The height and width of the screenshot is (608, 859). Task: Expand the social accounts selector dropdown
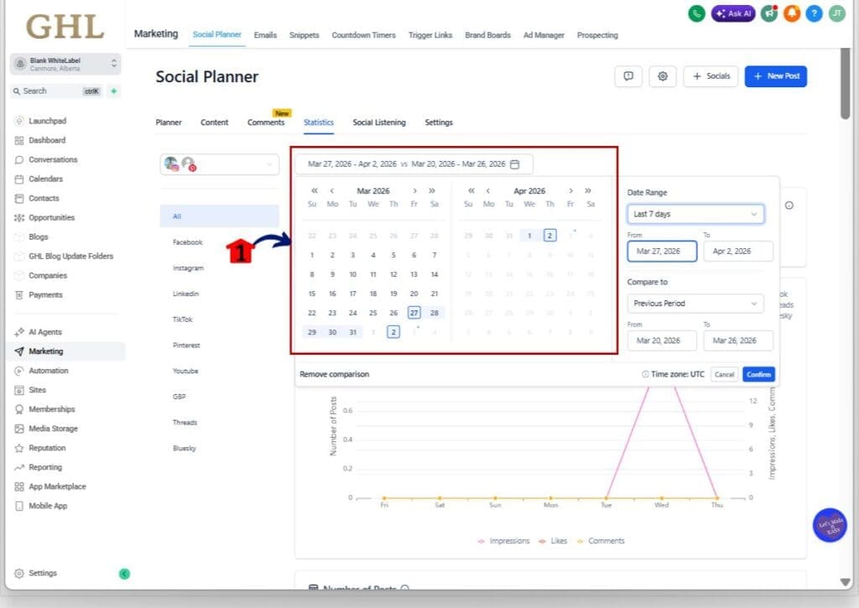pos(220,164)
